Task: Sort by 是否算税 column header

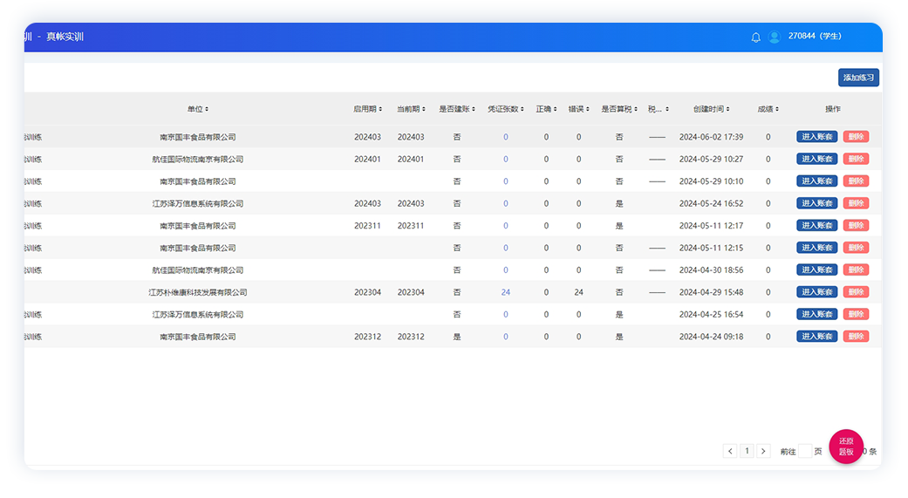Action: click(619, 109)
